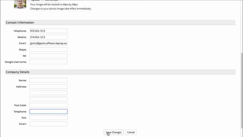Click the contact Email field with jpotts address
The height and width of the screenshot is (137, 243).
(x=49, y=43)
